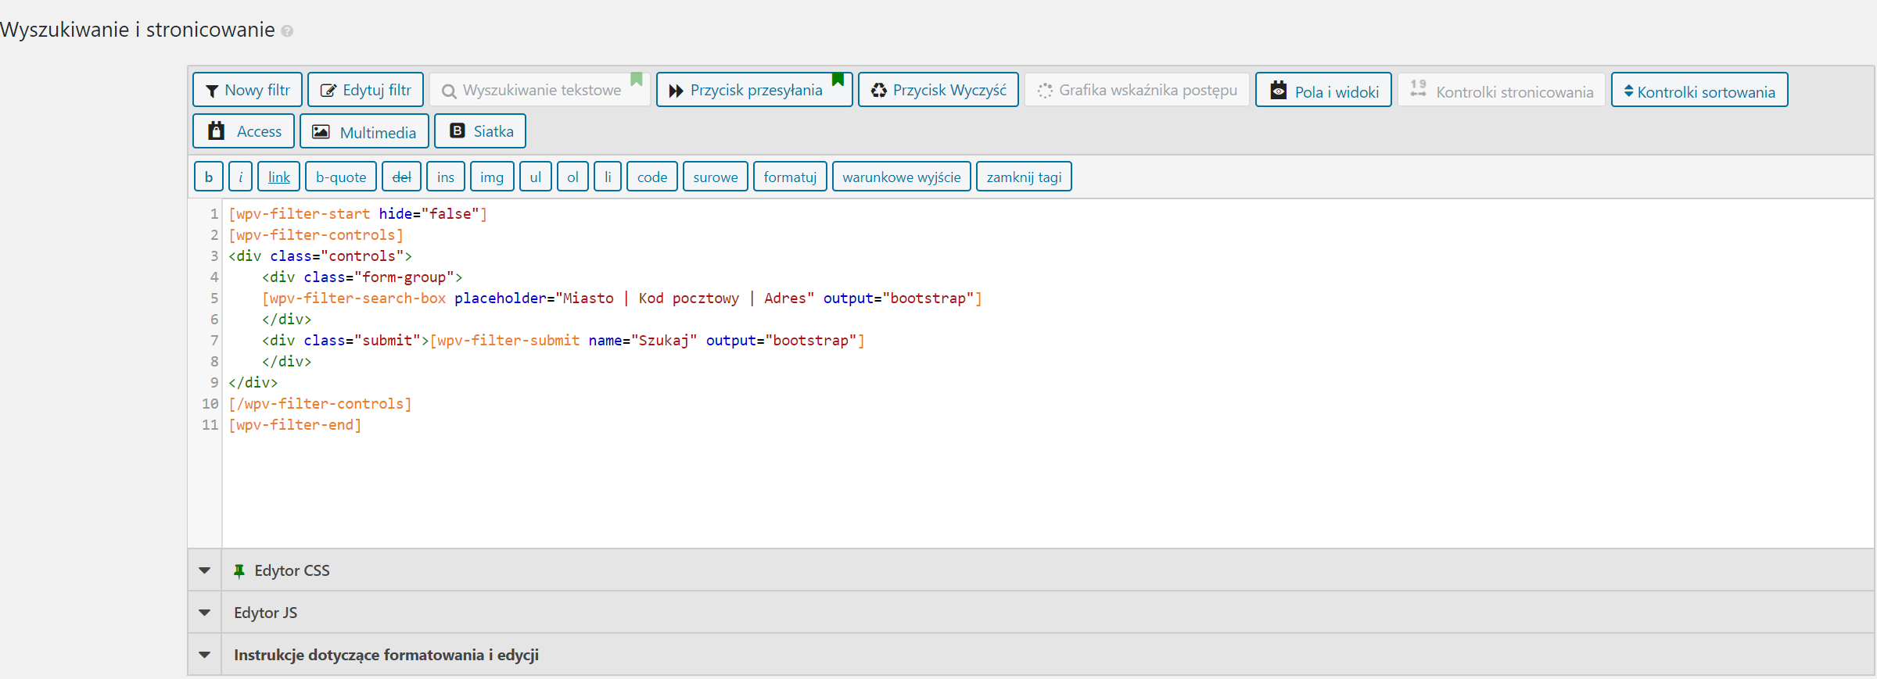The width and height of the screenshot is (1877, 679).
Task: Click the [wpv-filter-controls] opening shortcode line
Action: click(x=316, y=234)
